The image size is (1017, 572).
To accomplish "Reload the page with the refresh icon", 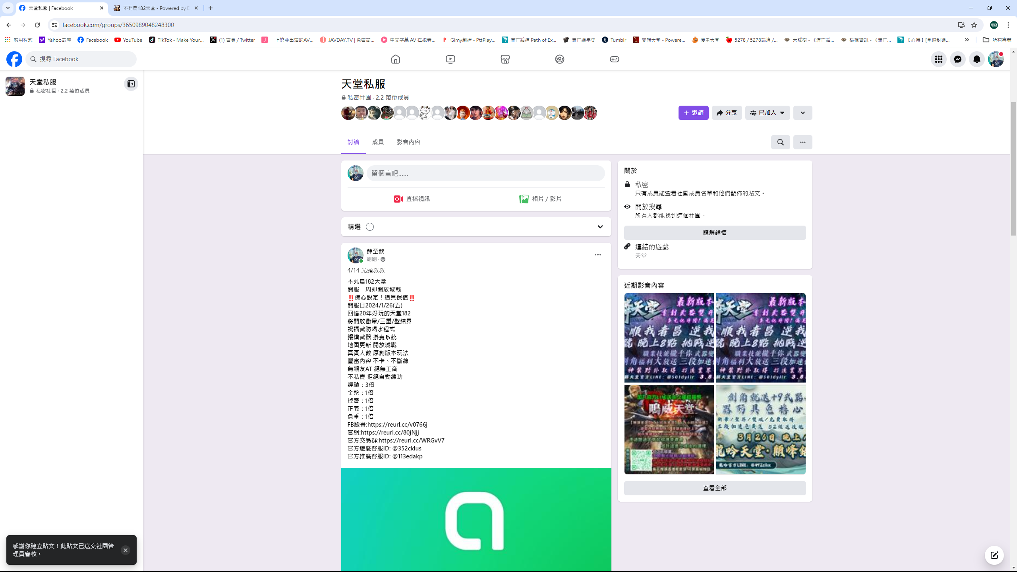I will (x=37, y=25).
